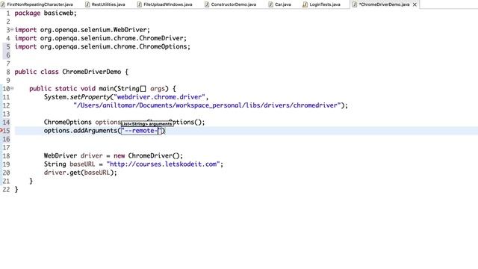
Task: Click "webdriver.chrome.driver" string
Action: (x=159, y=97)
